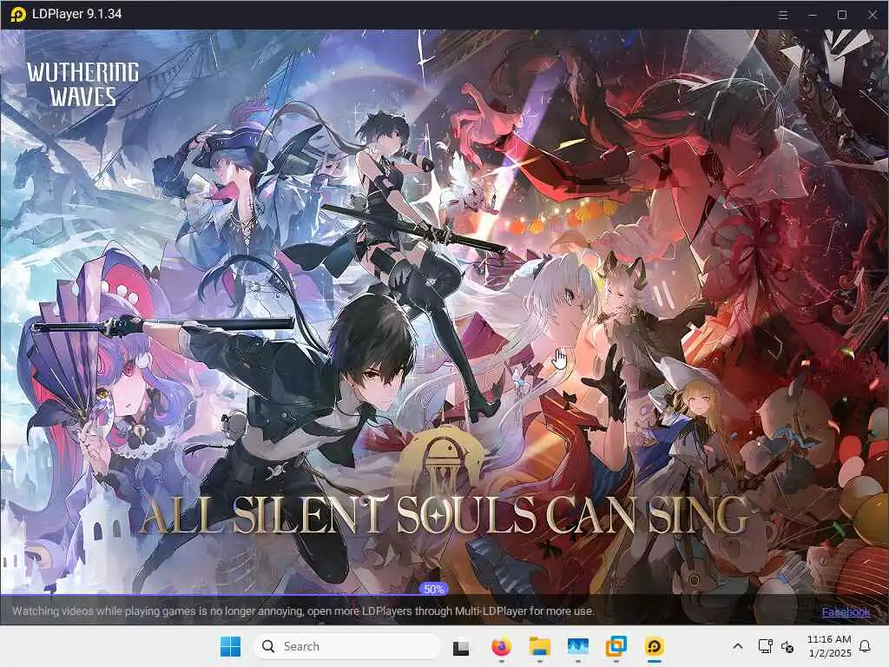Maximize the LDPlayer window

pyautogui.click(x=842, y=15)
